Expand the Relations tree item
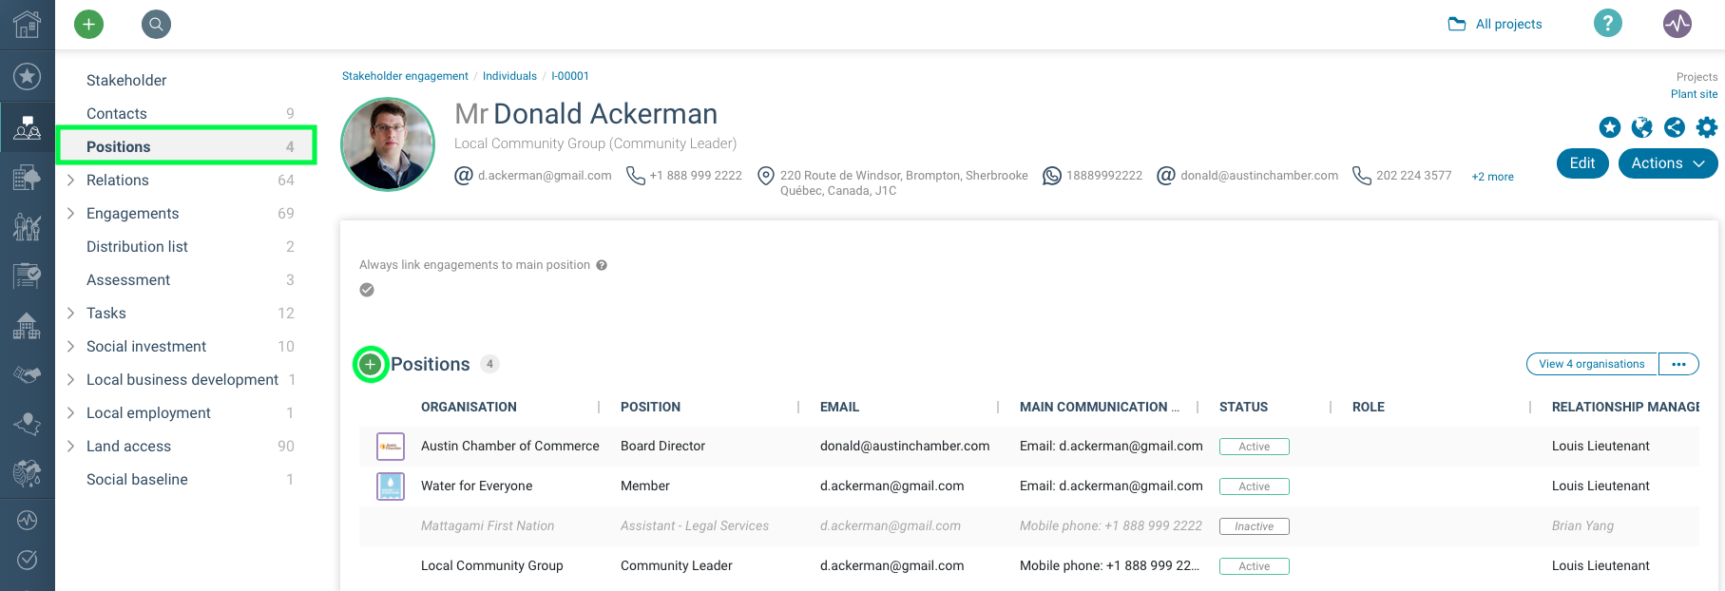Screen dimensions: 1725x591 pyautogui.click(x=70, y=180)
